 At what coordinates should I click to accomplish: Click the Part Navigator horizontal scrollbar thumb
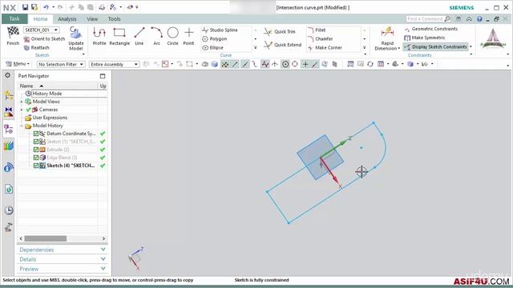pos(46,238)
